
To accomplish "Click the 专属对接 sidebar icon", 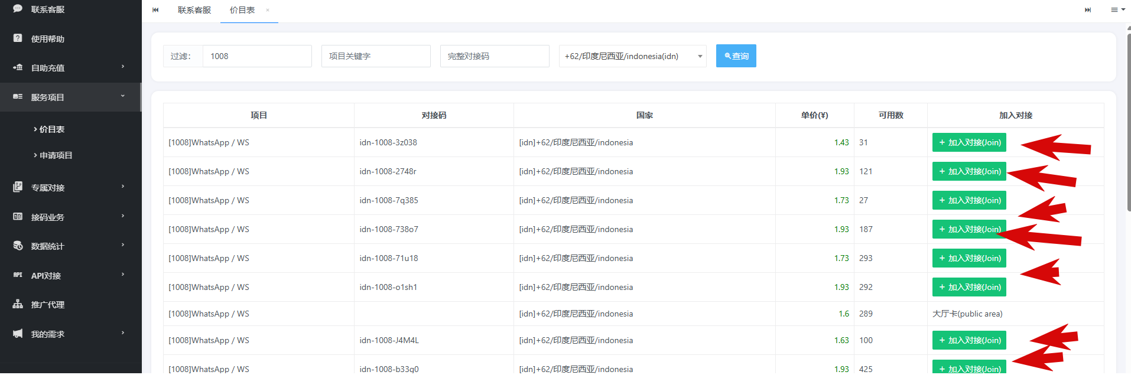I will tap(18, 187).
